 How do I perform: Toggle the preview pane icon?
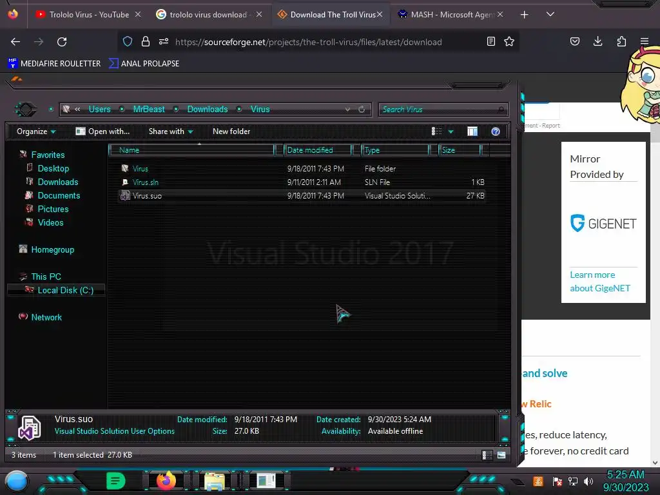[x=472, y=131]
